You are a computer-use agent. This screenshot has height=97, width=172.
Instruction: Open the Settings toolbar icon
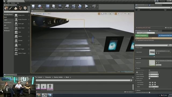[x=60, y=7]
